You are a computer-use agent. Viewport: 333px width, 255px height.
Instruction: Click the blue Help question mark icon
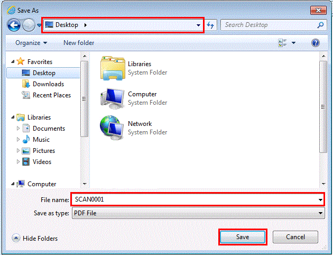click(x=316, y=43)
